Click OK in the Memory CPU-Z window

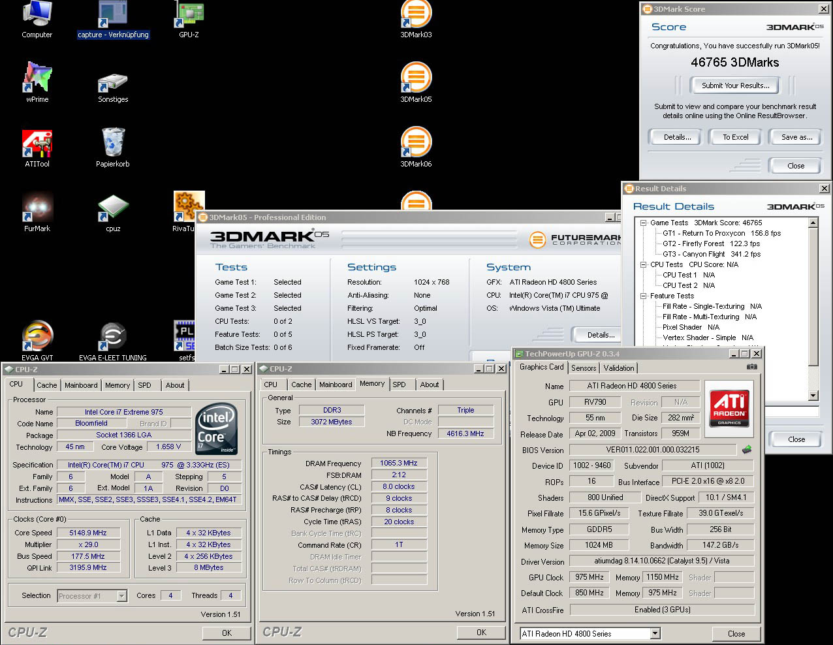[481, 632]
